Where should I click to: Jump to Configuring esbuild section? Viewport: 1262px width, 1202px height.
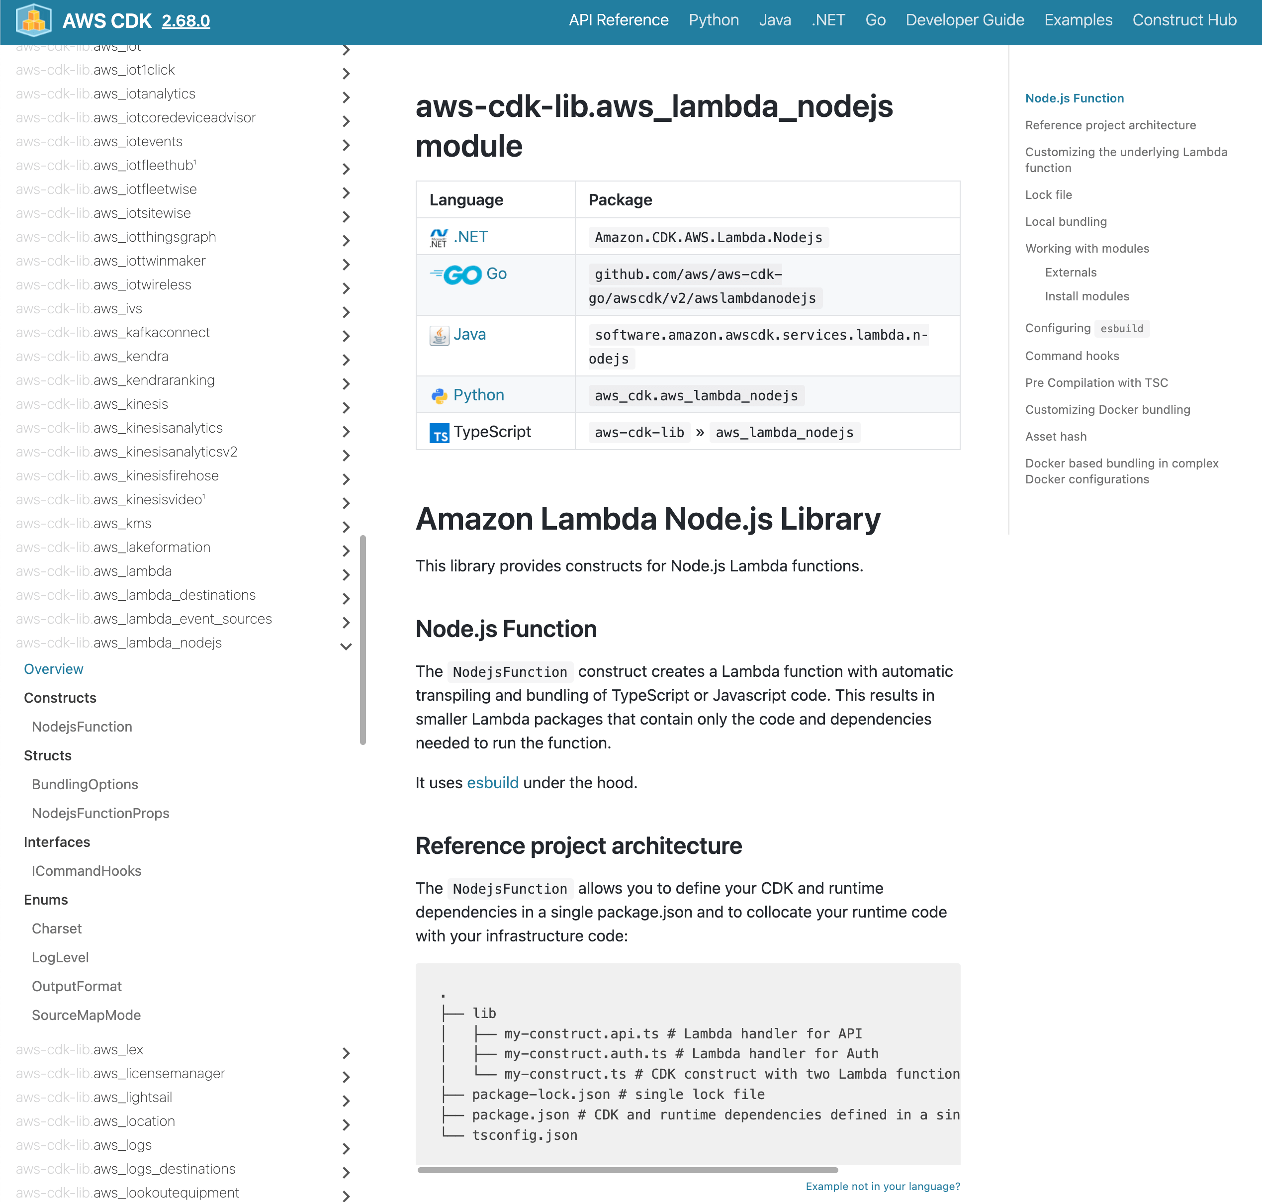pos(1087,328)
